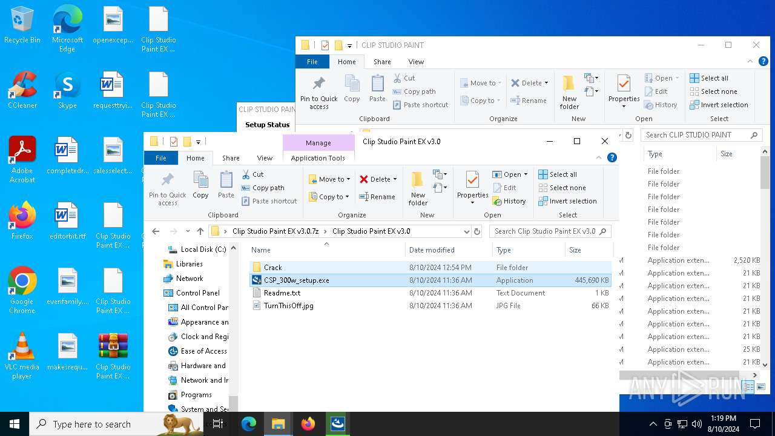The image size is (775, 436).
Task: Open Share tab in CLIP STUDIO PAINT window
Action: (x=382, y=62)
